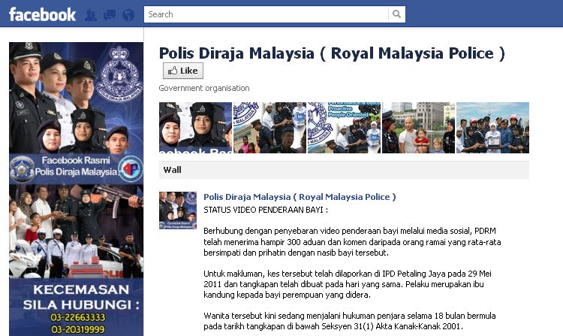
Task: Select the Wall tab
Action: coord(172,170)
